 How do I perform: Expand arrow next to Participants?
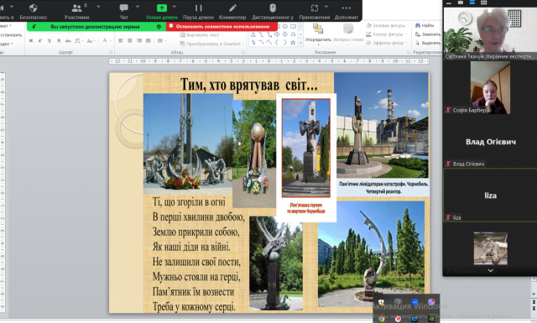click(x=99, y=7)
